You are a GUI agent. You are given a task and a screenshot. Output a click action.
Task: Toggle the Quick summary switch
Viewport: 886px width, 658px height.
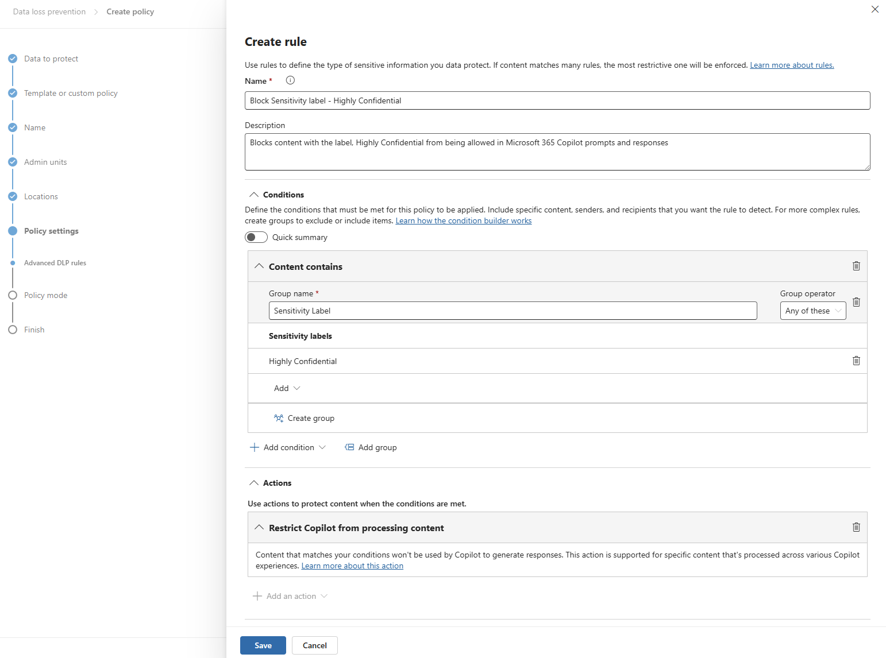(256, 237)
